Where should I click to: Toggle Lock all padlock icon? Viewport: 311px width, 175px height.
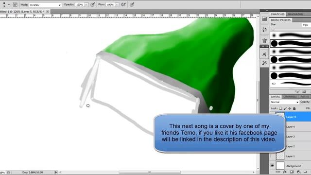click(x=294, y=108)
